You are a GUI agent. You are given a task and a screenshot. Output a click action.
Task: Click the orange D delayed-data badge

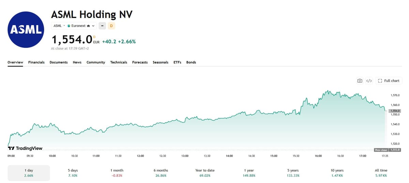pyautogui.click(x=111, y=26)
